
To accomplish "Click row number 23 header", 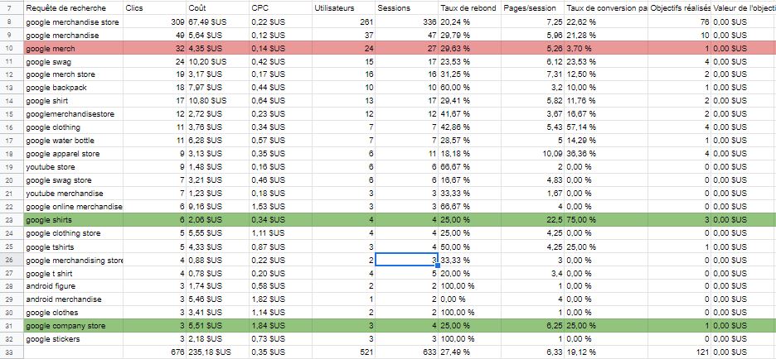I will point(12,220).
